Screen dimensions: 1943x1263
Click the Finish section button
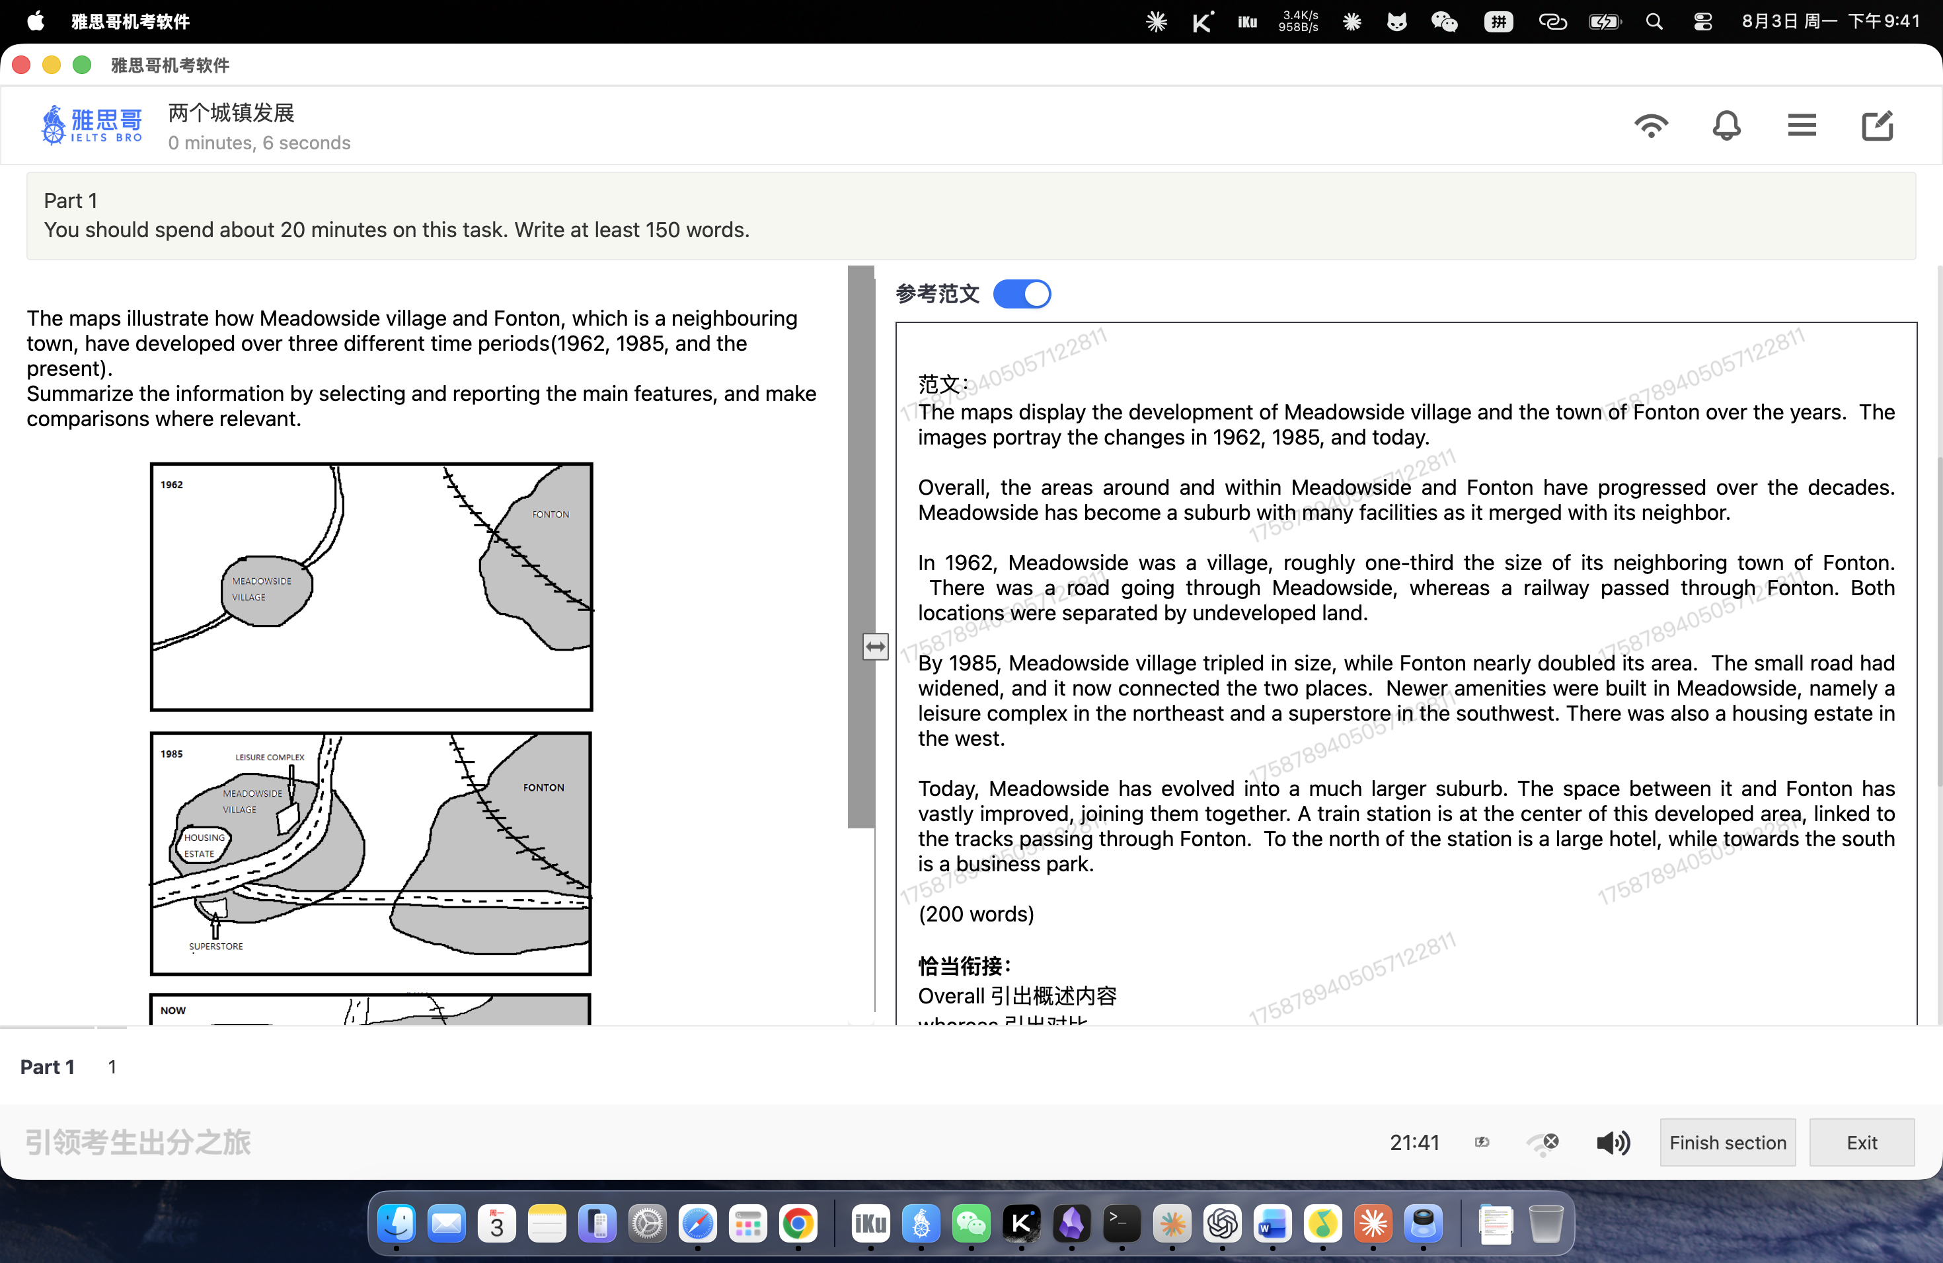(x=1728, y=1142)
